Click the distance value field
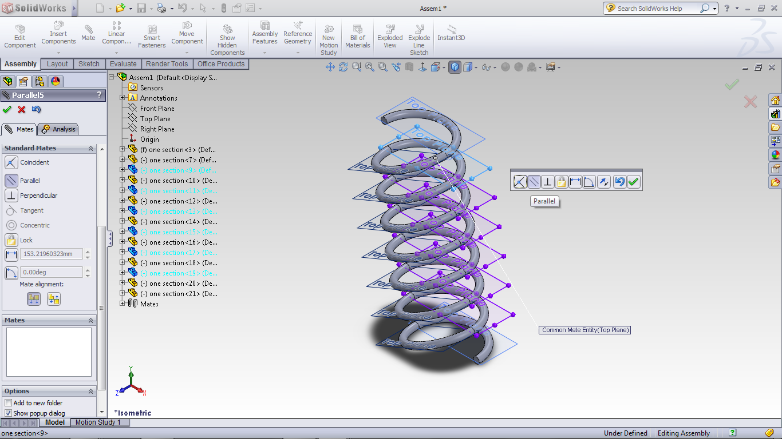Viewport: 782px width, 439px height. 52,254
